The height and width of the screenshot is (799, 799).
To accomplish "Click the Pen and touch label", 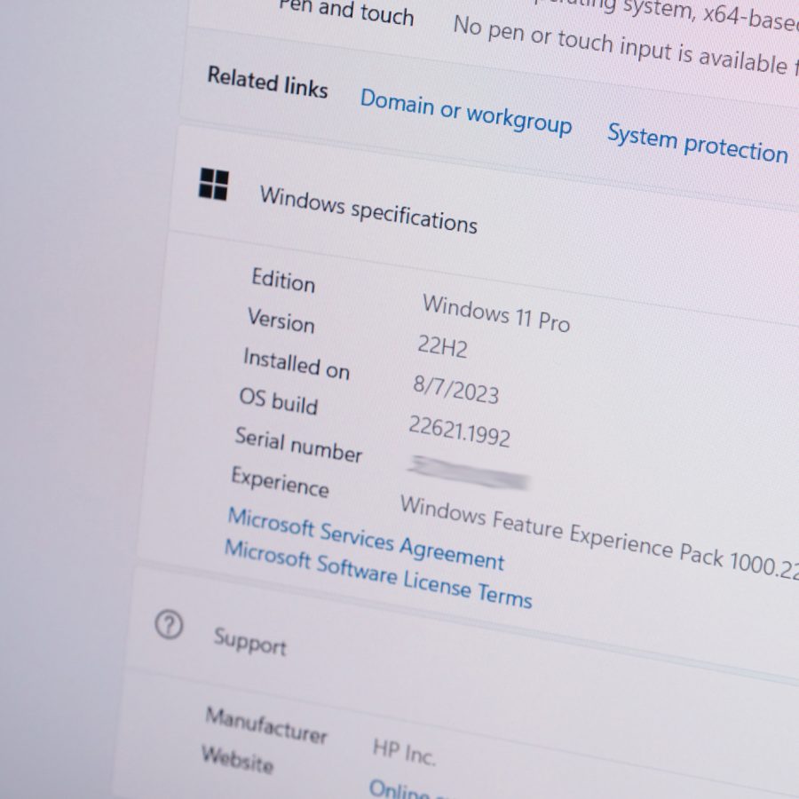I will point(346,12).
